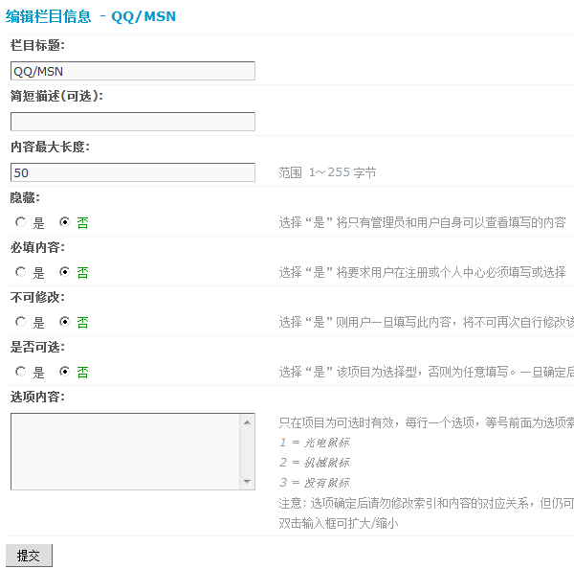
Task: Click the textarea scrollbar up arrow
Action: pyautogui.click(x=247, y=422)
